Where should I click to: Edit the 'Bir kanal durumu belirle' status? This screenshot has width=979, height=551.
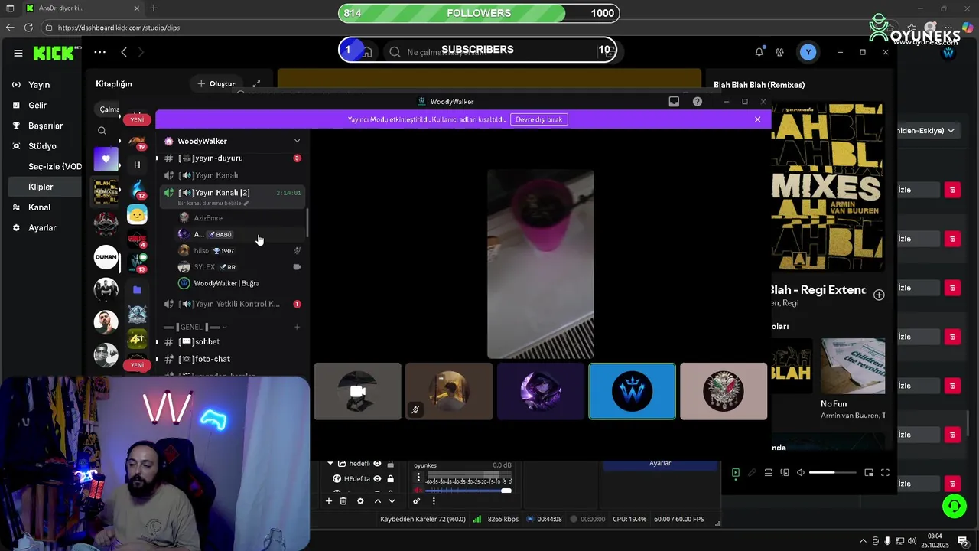point(213,204)
